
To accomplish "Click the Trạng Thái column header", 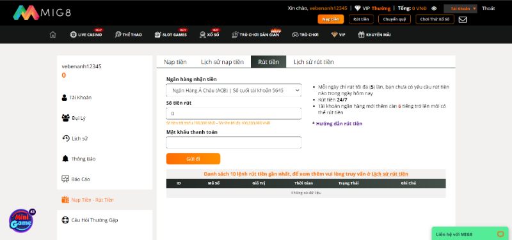I will 349,183.
